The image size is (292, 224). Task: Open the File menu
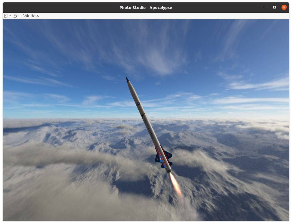[7, 16]
